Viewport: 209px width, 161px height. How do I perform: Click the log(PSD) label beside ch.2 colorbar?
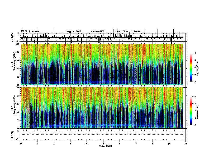pyautogui.click(x=197, y=112)
